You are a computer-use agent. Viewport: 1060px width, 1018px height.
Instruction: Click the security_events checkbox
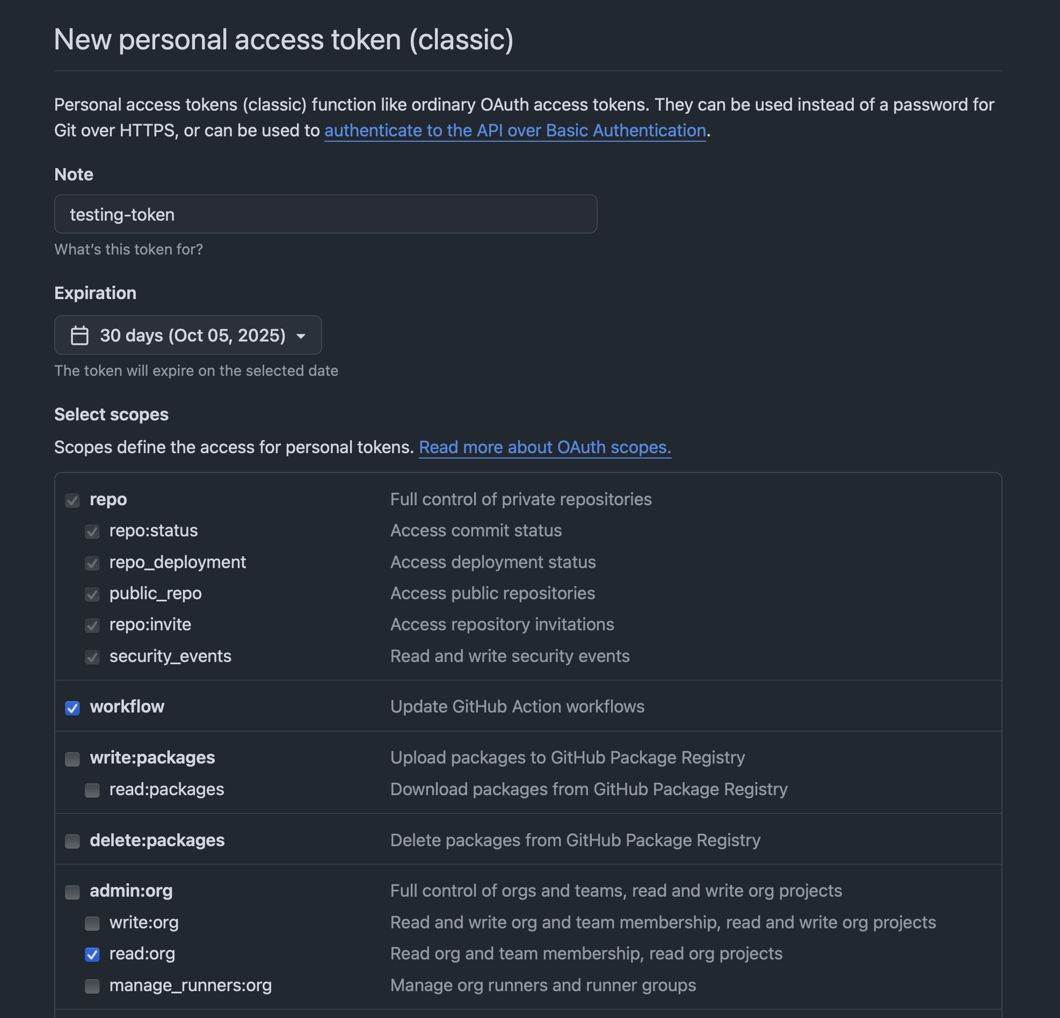92,657
